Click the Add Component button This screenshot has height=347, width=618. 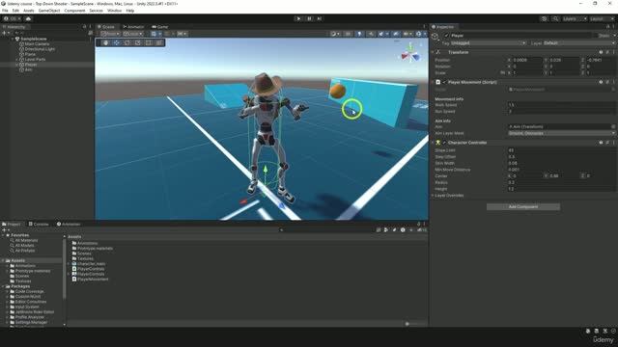(x=523, y=206)
